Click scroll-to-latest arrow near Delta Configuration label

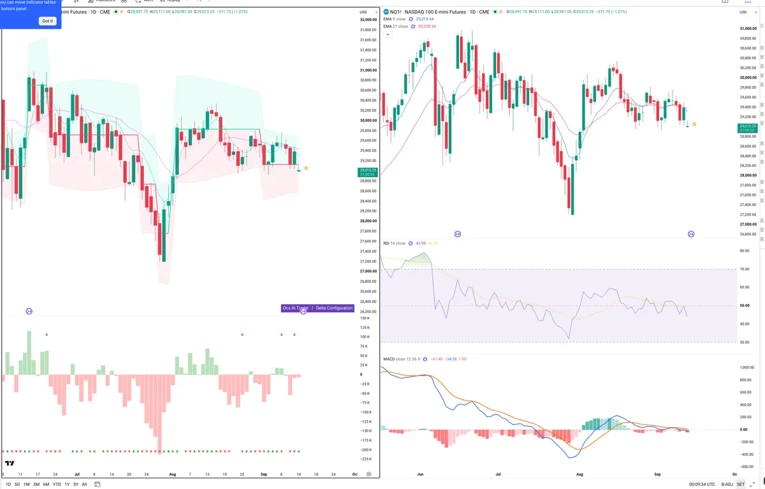[x=303, y=310]
